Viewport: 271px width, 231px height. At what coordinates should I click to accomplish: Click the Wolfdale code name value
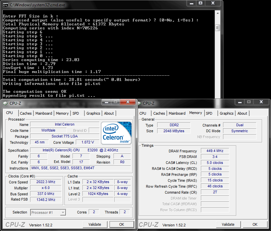pos(48,130)
